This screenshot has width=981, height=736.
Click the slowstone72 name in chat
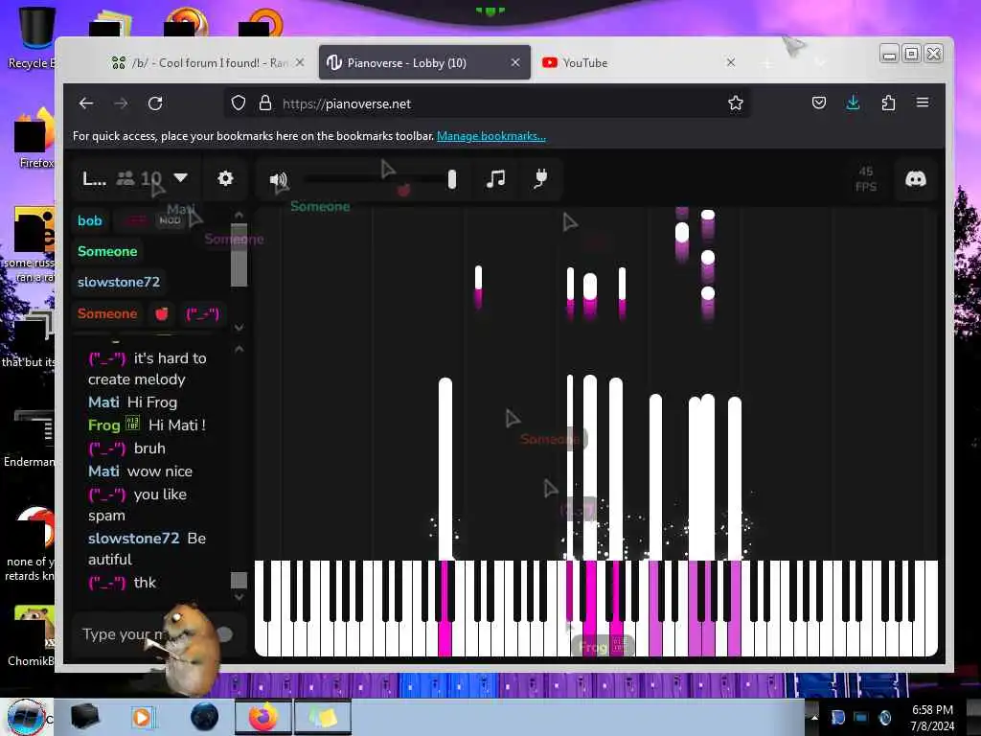(133, 539)
